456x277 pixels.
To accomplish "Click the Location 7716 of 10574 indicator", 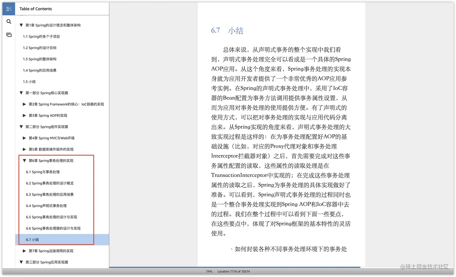I will pyautogui.click(x=234, y=272).
